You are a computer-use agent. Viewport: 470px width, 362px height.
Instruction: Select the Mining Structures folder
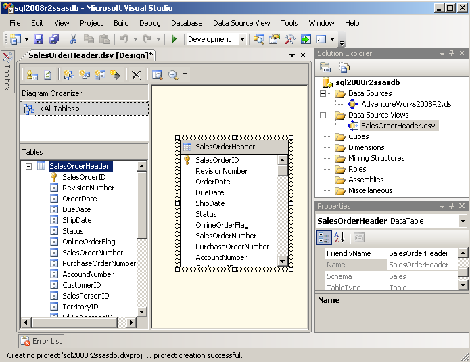click(376, 158)
